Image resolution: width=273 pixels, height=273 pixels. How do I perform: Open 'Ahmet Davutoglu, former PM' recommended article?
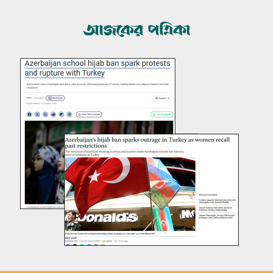[x=217, y=216]
